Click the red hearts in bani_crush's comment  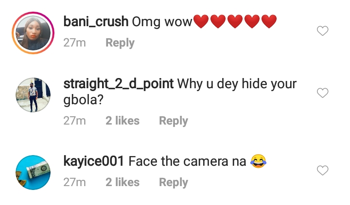tap(235, 22)
